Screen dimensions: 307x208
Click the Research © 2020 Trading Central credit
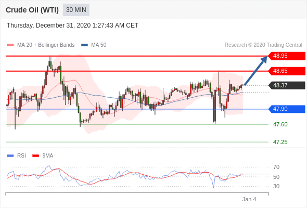[x=263, y=45]
